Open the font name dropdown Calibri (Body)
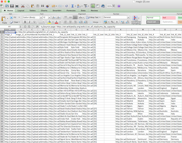The image size is (182, 143). click(x=41, y=17)
